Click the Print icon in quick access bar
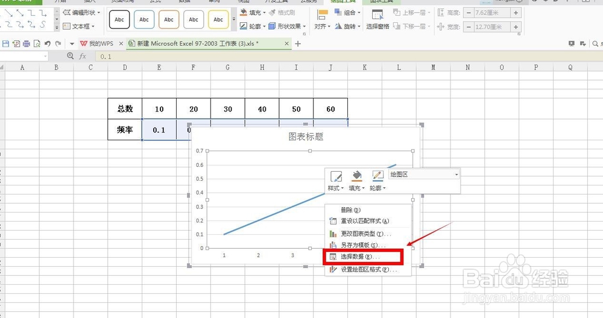Screen dimensions: 603x318 [26, 44]
